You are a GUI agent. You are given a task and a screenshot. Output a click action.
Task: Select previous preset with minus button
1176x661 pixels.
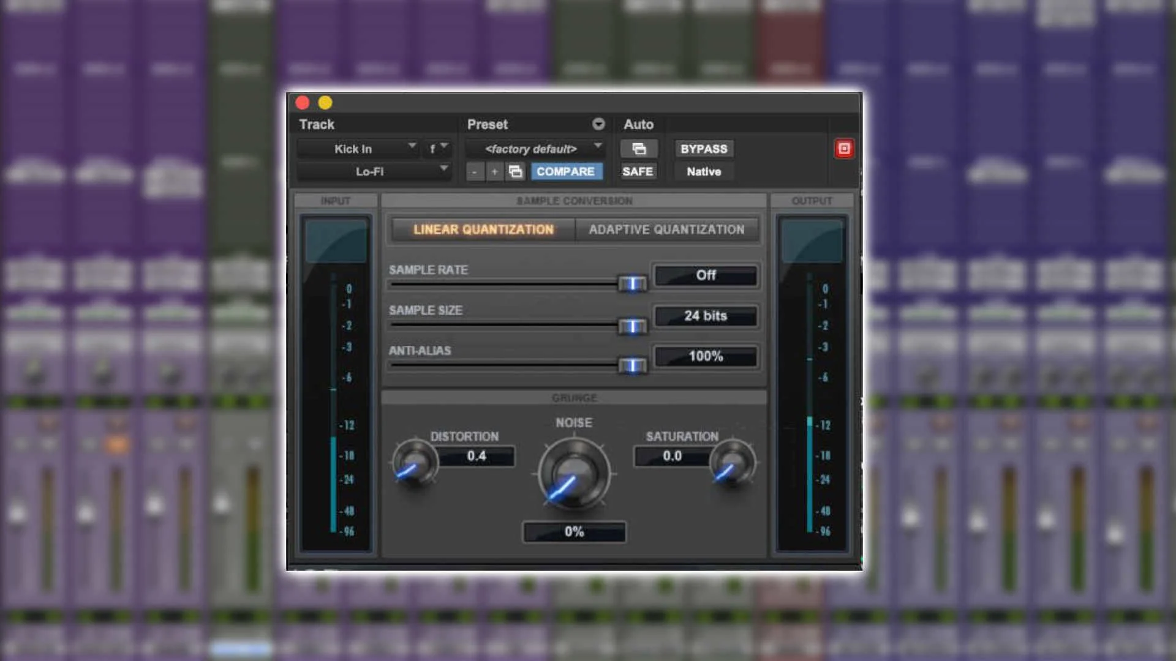tap(474, 172)
